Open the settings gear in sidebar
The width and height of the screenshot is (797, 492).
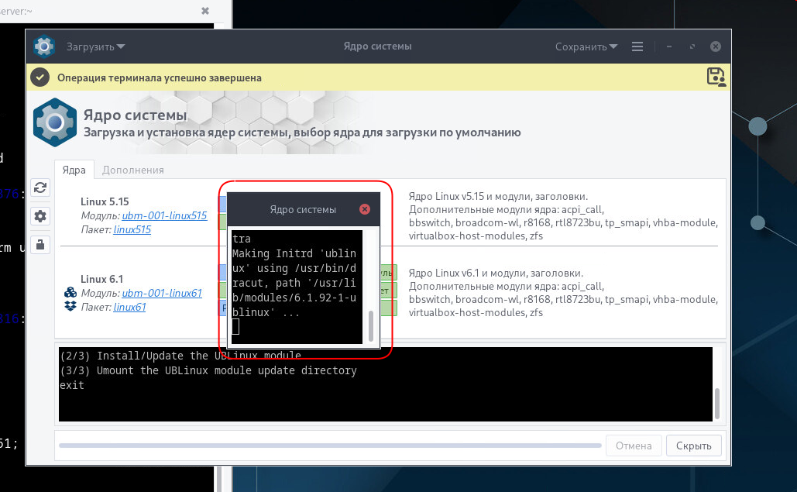40,216
